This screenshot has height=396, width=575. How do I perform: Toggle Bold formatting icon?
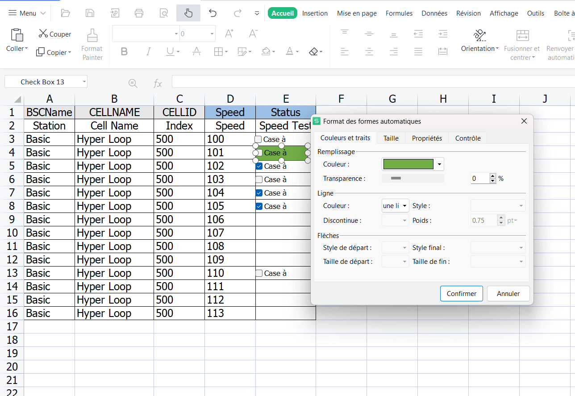point(124,52)
